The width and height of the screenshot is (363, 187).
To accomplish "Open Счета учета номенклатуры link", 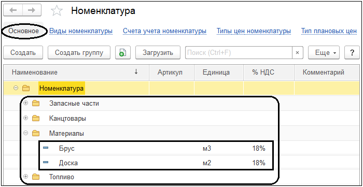I will click(164, 31).
